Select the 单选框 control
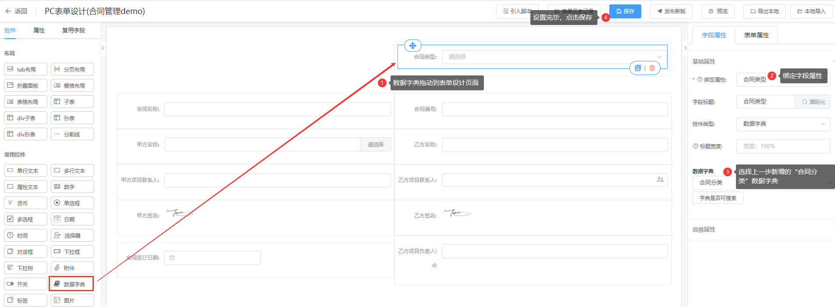The width and height of the screenshot is (835, 307). coord(73,203)
